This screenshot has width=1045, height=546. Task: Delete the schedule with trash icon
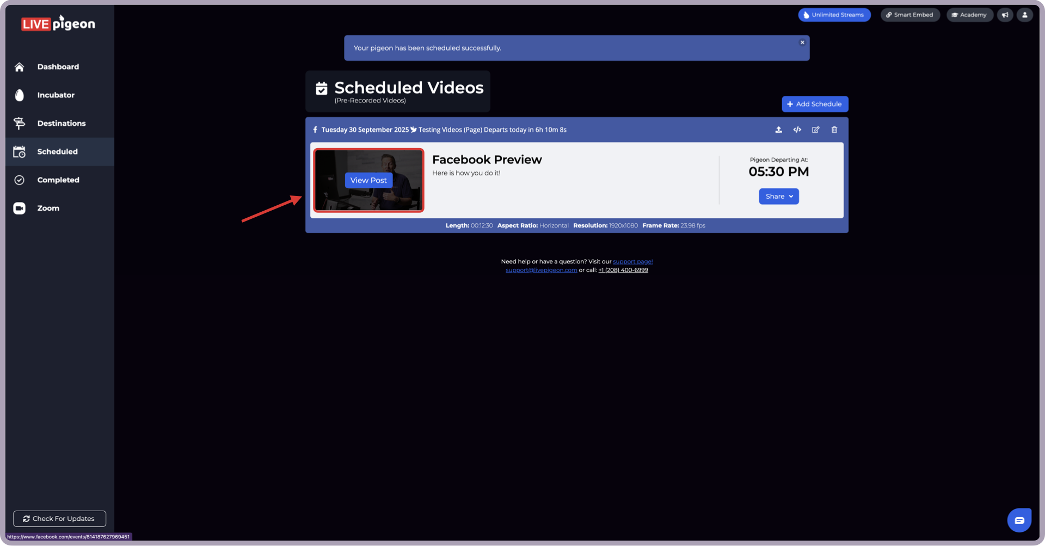click(834, 130)
